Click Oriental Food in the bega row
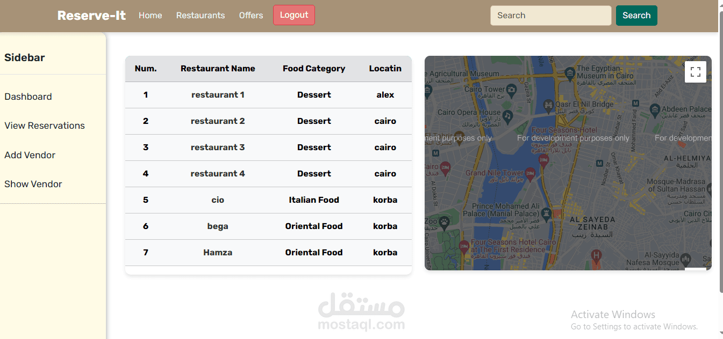Viewport: 723px width, 339px height. click(x=314, y=226)
